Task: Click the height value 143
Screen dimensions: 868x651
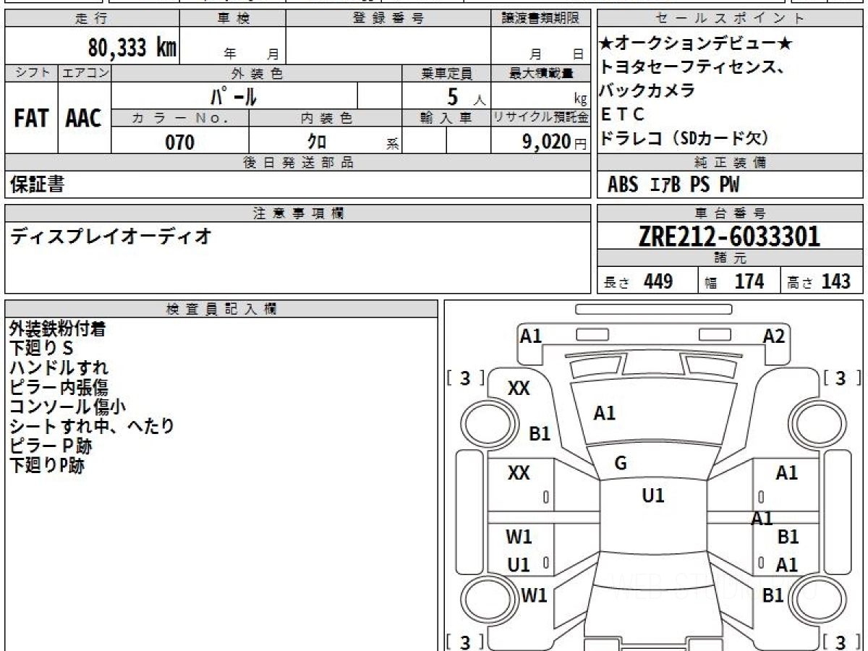Action: click(836, 281)
